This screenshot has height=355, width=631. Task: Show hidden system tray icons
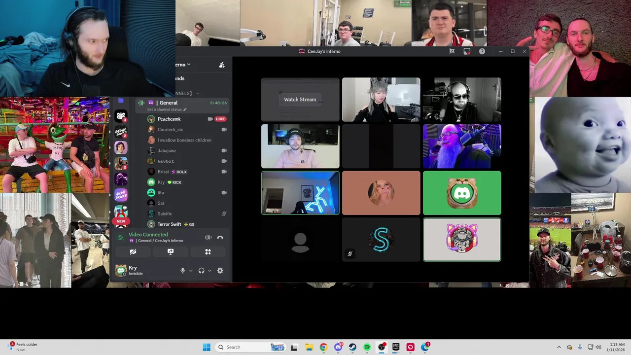[559, 347]
